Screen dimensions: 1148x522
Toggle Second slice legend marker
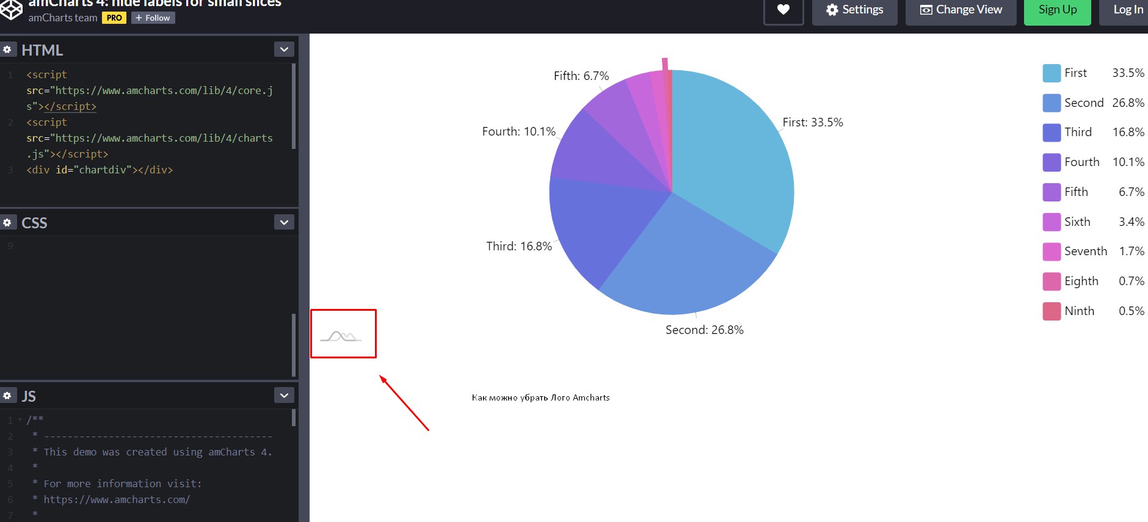click(1052, 103)
